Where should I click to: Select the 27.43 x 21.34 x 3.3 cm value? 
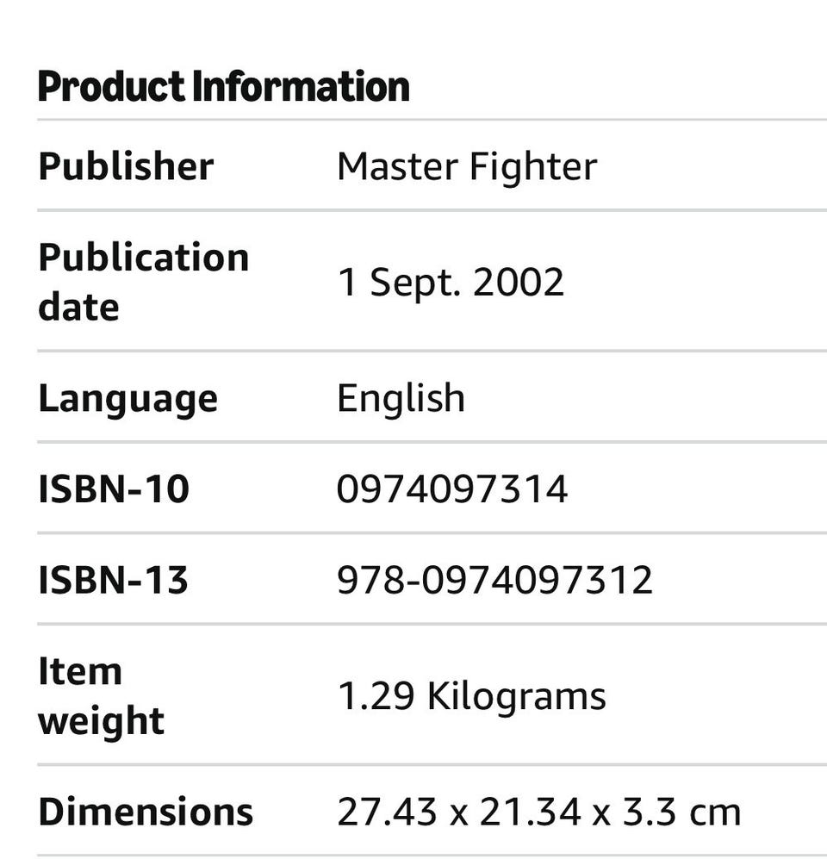click(538, 812)
